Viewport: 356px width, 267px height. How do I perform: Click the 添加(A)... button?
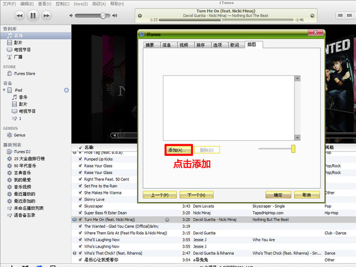pyautogui.click(x=178, y=150)
